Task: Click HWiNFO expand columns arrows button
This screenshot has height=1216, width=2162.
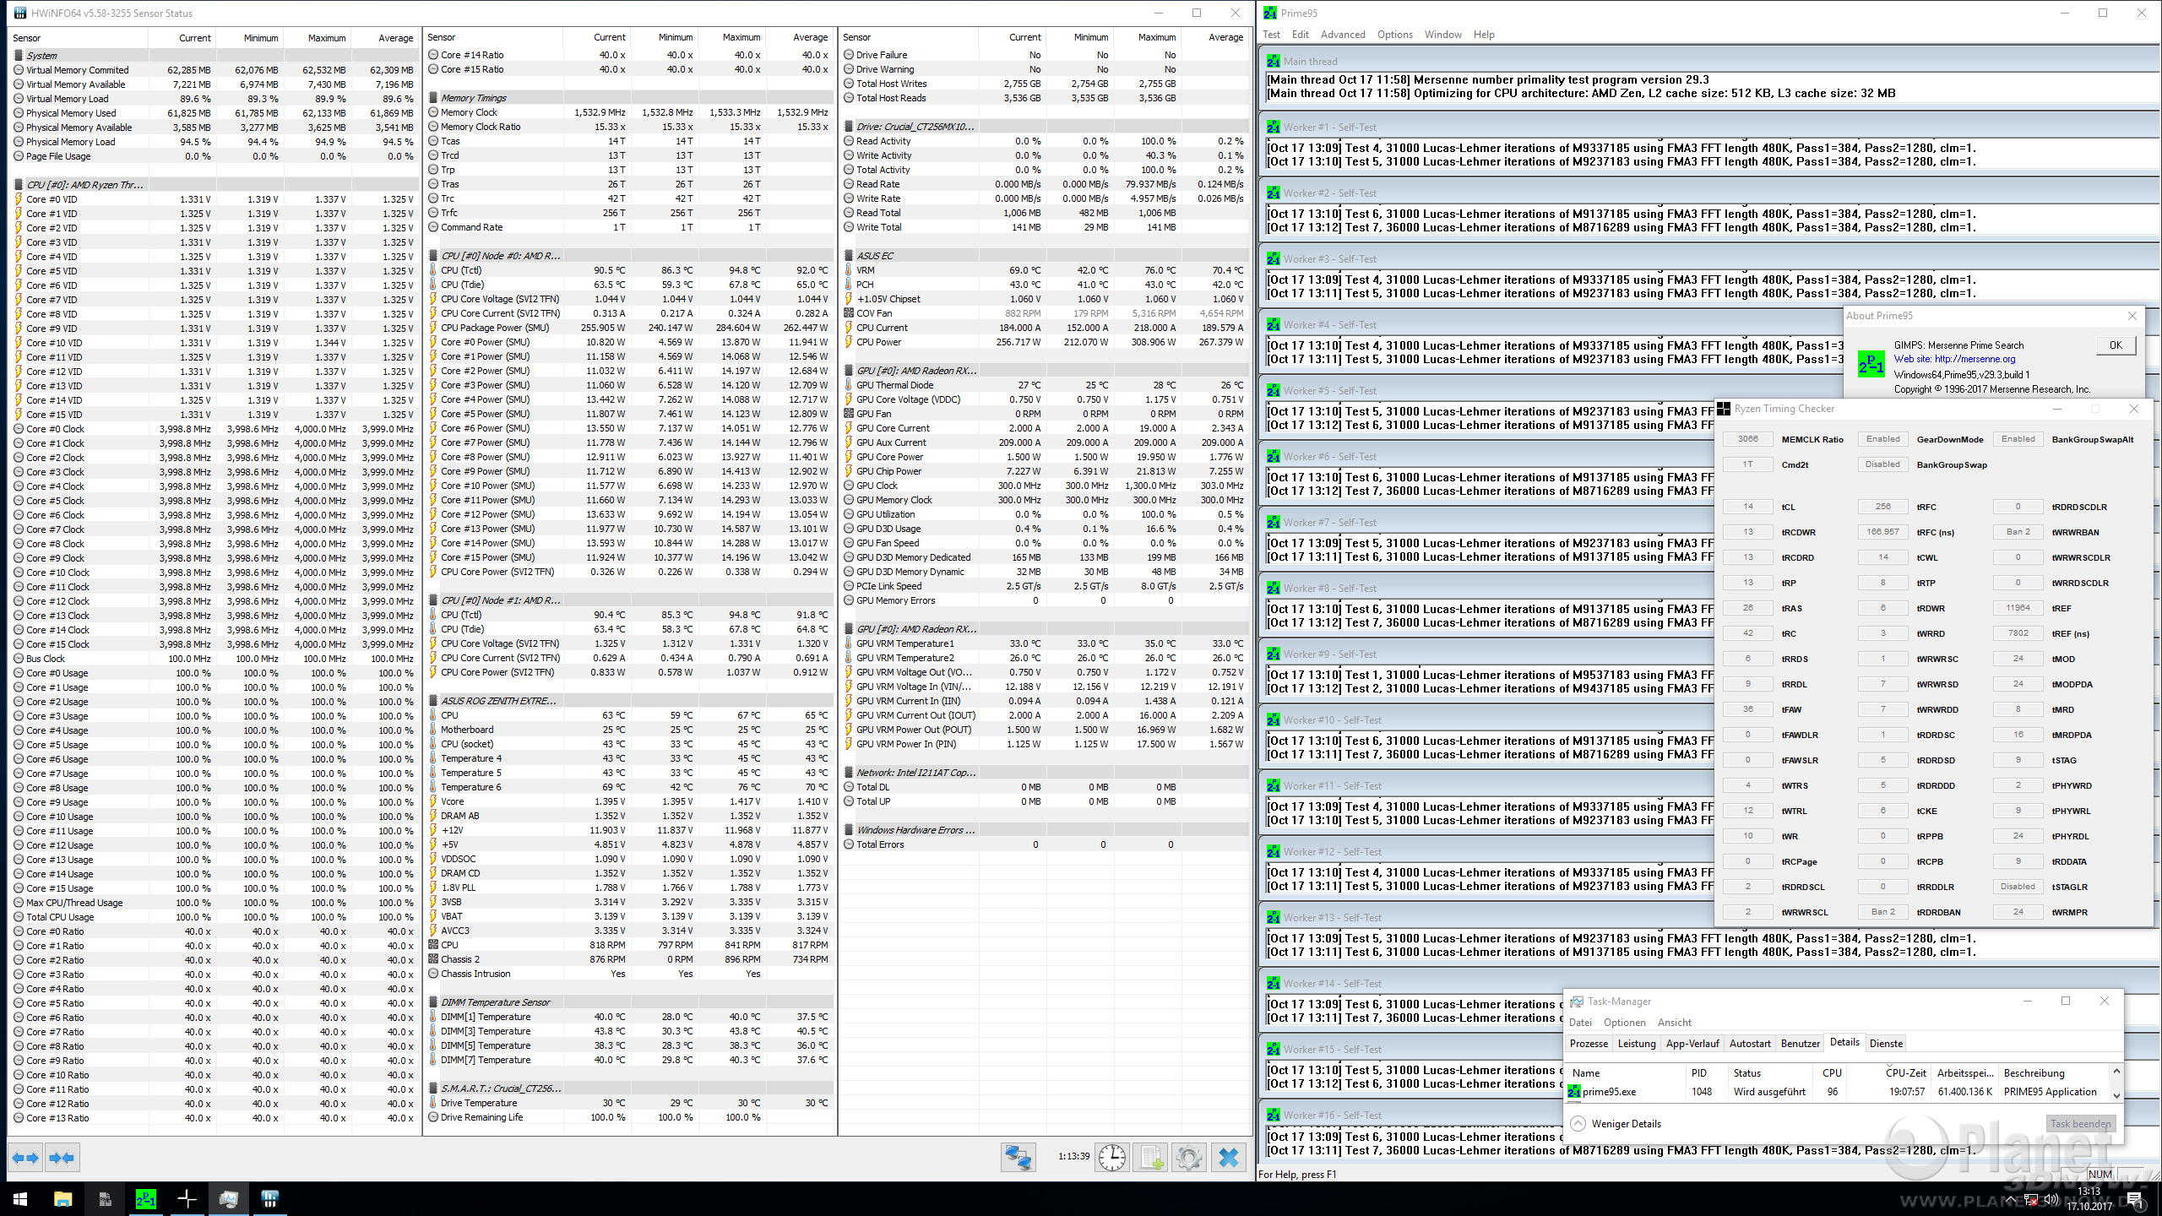Action: [25, 1157]
